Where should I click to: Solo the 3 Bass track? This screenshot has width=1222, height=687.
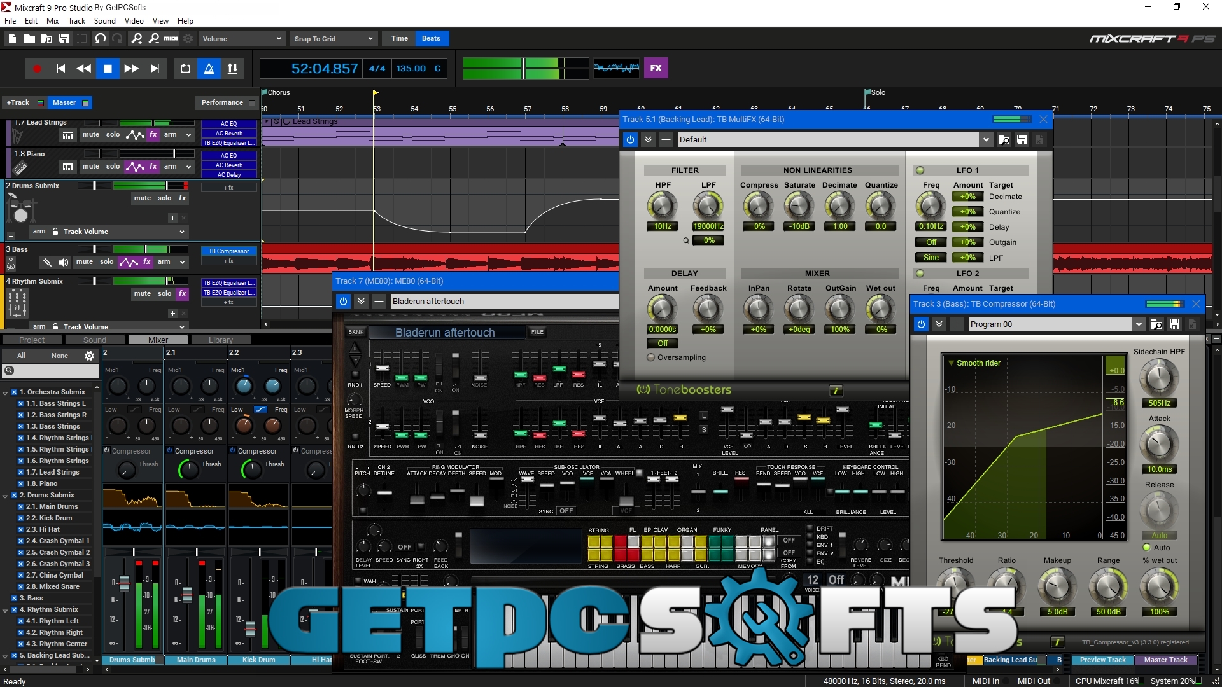pos(106,262)
